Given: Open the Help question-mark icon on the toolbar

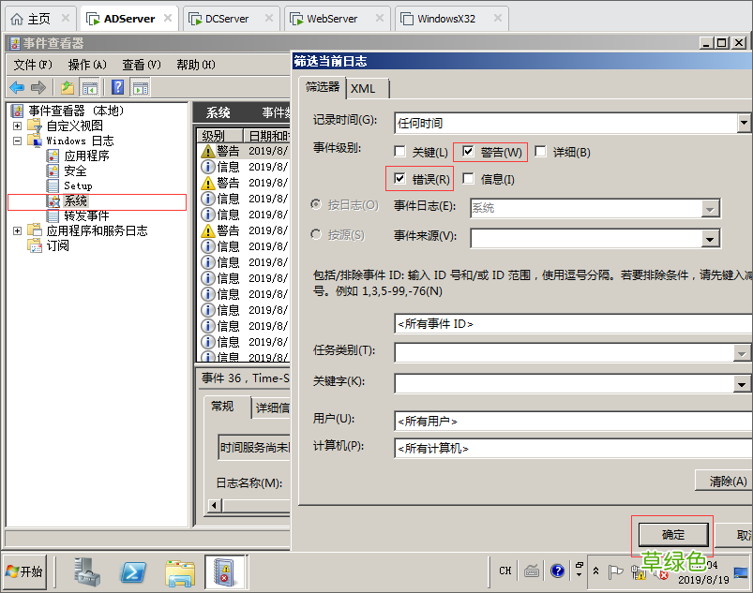Looking at the screenshot, I should (117, 87).
